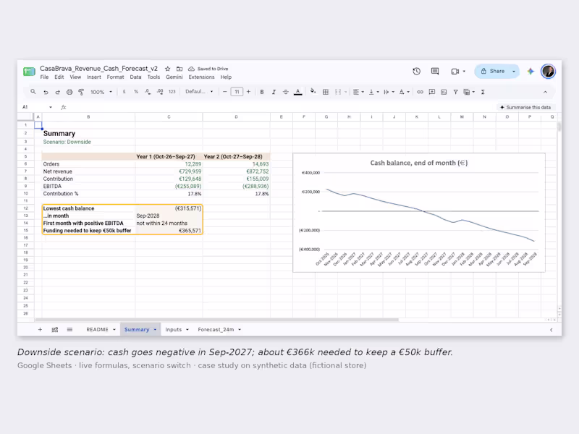Click the Functions sigma icon
The width and height of the screenshot is (579, 434).
tap(483, 92)
